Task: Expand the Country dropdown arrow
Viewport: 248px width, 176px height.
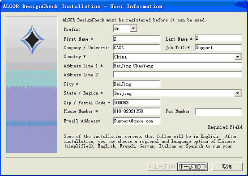Action: pyautogui.click(x=238, y=57)
